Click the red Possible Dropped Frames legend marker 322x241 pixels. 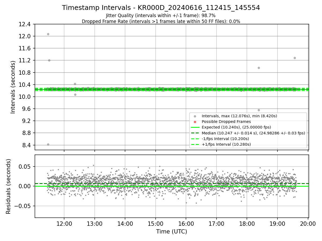(195, 122)
